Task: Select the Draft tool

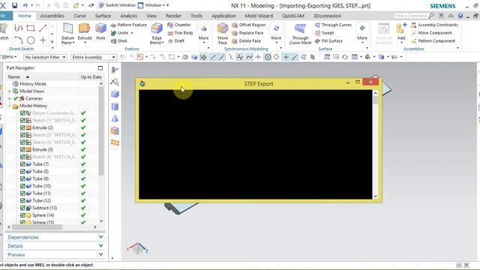Action: [176, 40]
